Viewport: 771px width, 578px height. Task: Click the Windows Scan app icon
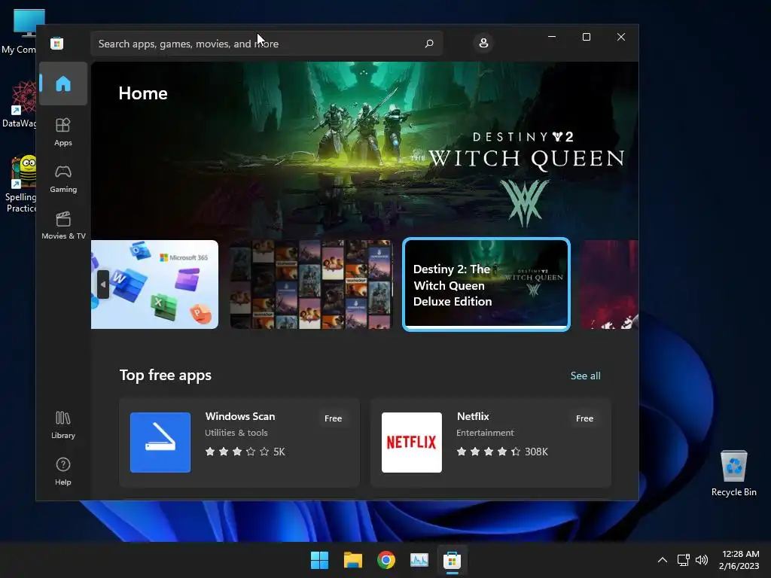coord(160,443)
